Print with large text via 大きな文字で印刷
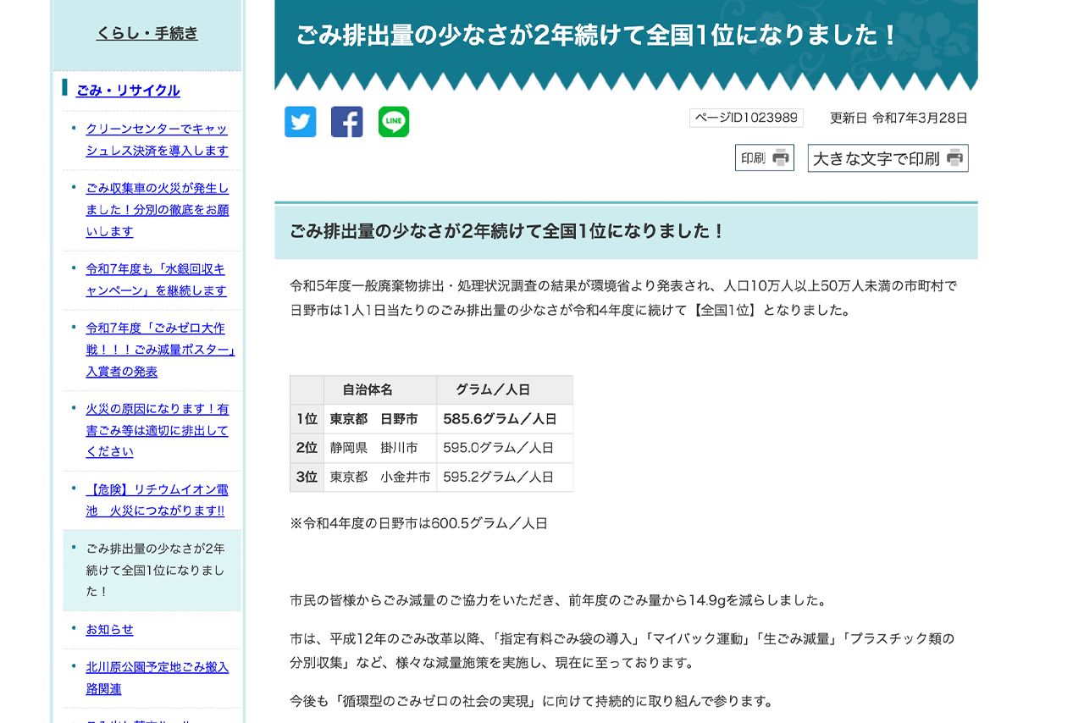The image size is (1084, 723). (x=886, y=157)
